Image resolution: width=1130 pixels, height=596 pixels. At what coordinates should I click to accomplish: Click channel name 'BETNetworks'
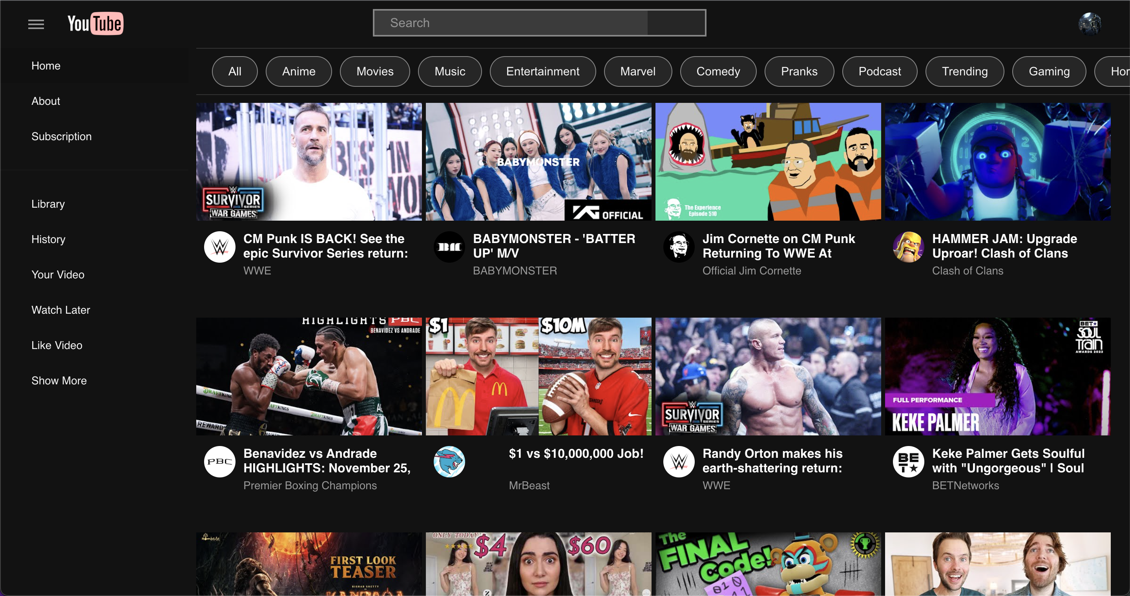(966, 485)
